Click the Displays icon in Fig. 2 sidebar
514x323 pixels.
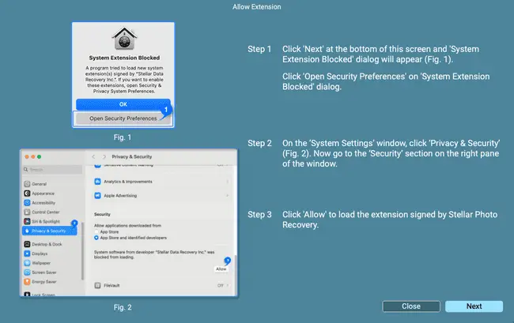(27, 254)
